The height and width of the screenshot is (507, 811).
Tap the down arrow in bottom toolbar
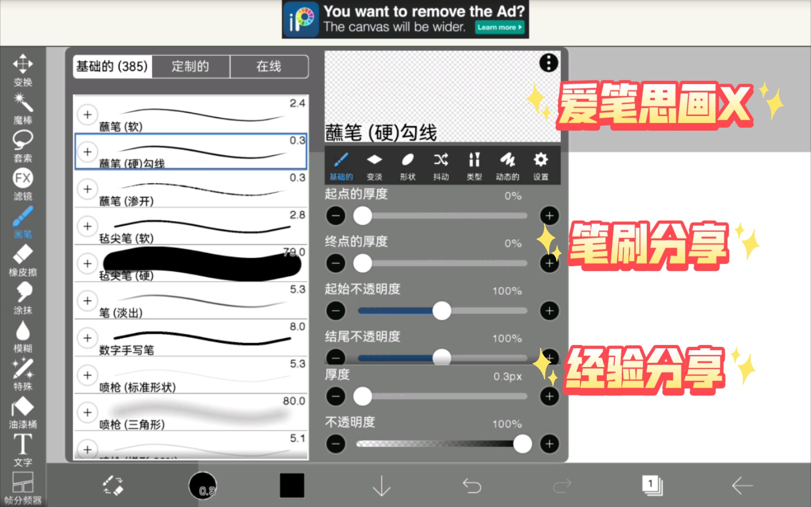382,486
